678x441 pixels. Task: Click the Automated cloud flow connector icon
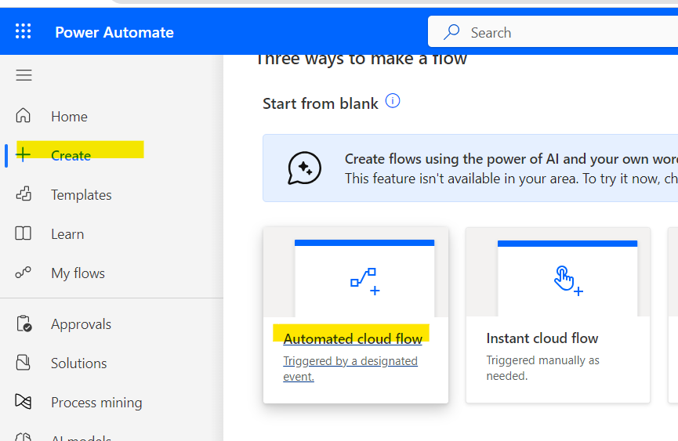[x=365, y=282]
